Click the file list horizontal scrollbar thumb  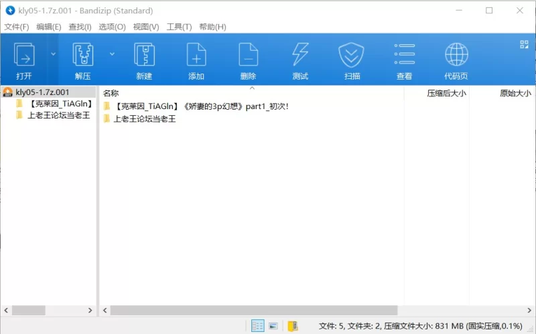click(254, 310)
